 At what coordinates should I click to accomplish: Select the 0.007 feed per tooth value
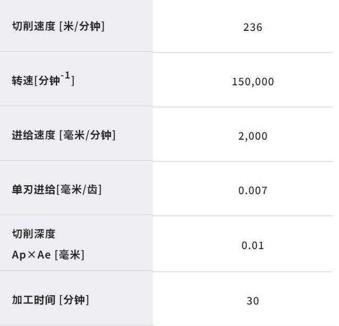[x=253, y=190]
